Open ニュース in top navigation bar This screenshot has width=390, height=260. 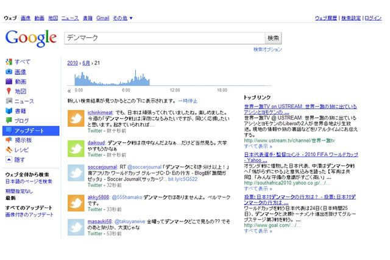pos(70,18)
